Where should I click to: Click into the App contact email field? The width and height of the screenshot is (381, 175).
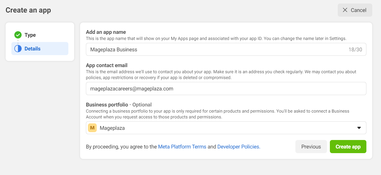point(226,89)
